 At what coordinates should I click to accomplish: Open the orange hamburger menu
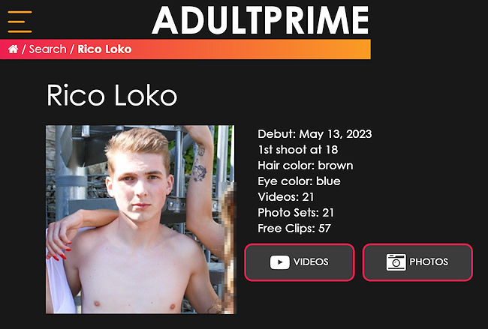20,22
